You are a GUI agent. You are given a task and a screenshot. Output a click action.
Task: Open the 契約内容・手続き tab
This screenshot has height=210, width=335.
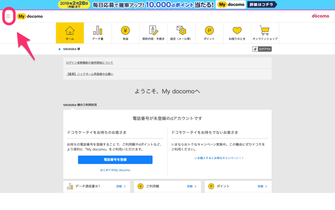[153, 33]
